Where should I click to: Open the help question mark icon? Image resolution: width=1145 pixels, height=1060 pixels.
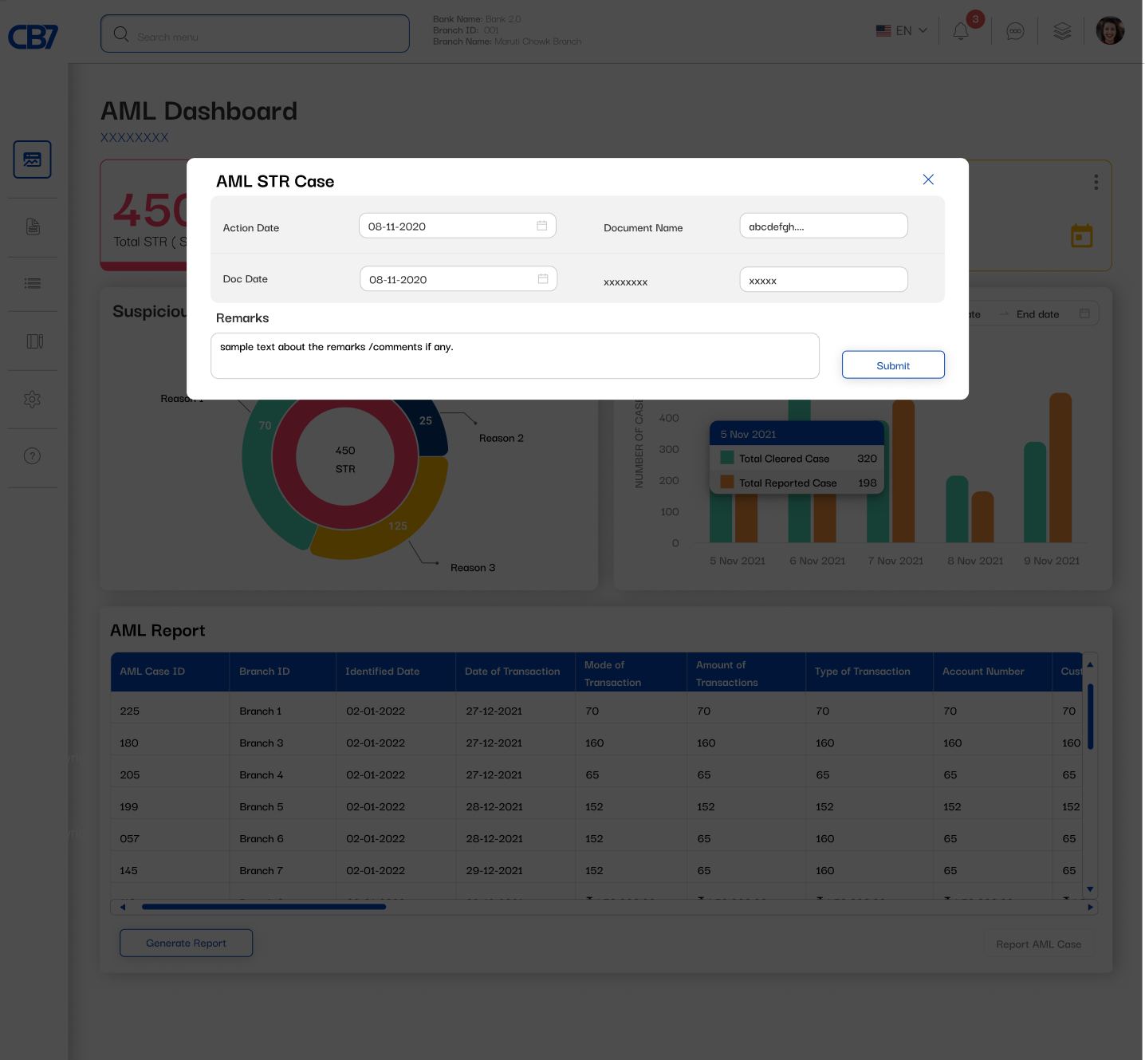[x=32, y=456]
